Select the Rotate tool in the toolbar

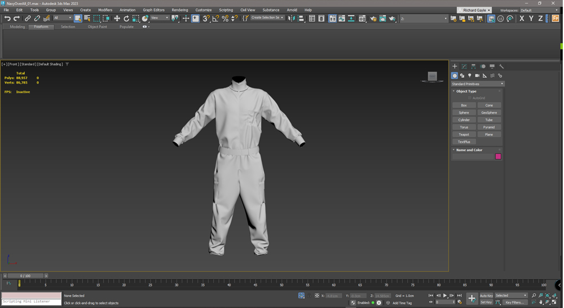coord(126,19)
